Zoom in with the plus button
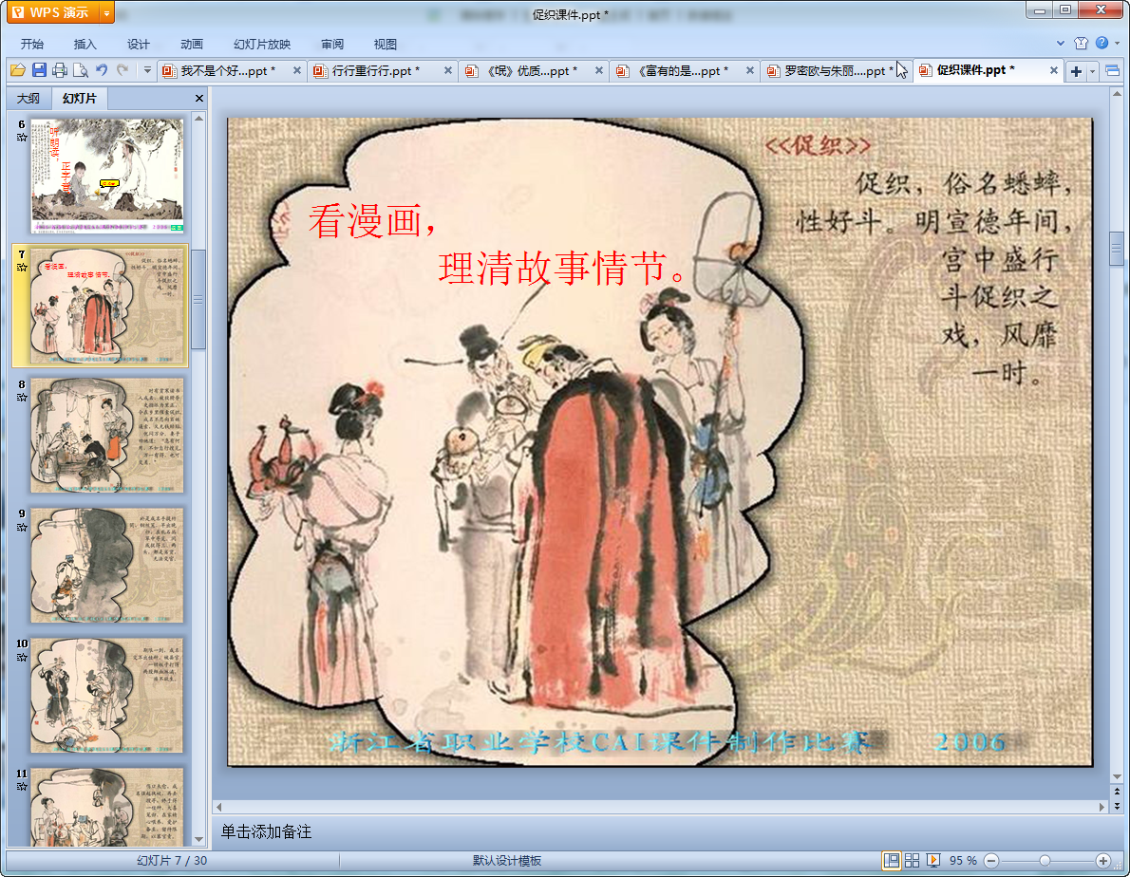The image size is (1130, 877). (x=1102, y=861)
